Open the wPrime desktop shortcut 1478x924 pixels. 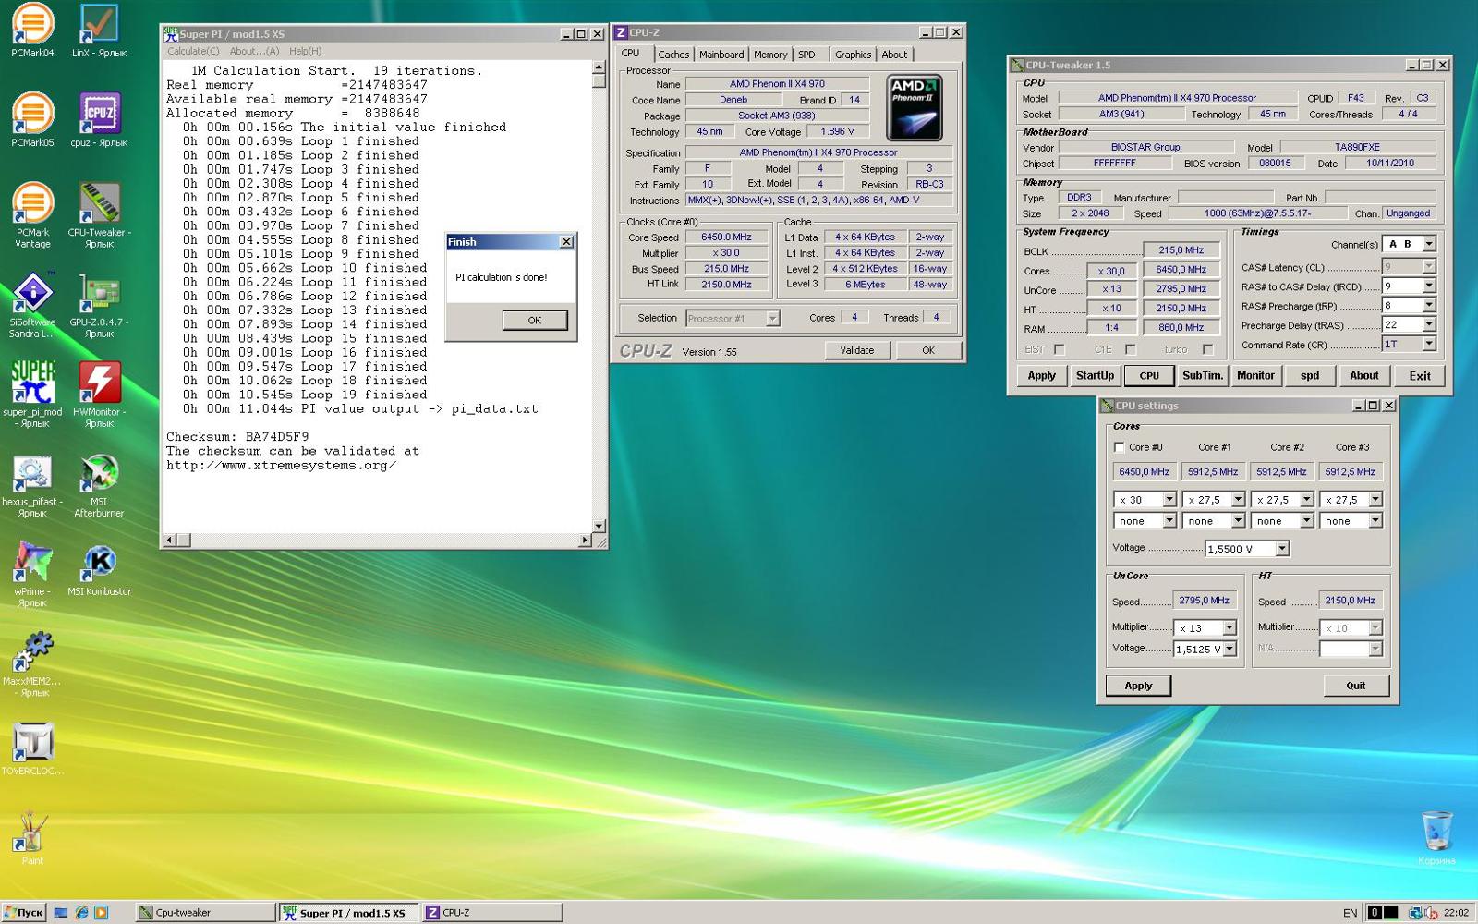click(32, 574)
